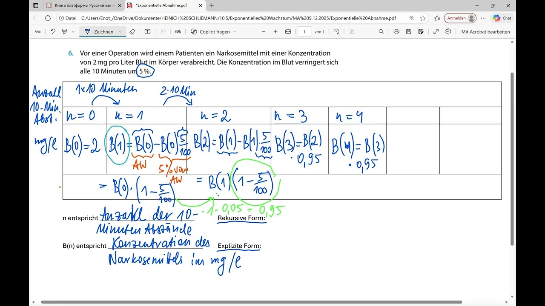Click Mit Acrobat bearbeiten
The height and width of the screenshot is (306, 545).
[485, 31]
